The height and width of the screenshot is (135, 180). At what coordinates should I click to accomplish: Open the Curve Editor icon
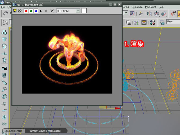tap(136, 22)
